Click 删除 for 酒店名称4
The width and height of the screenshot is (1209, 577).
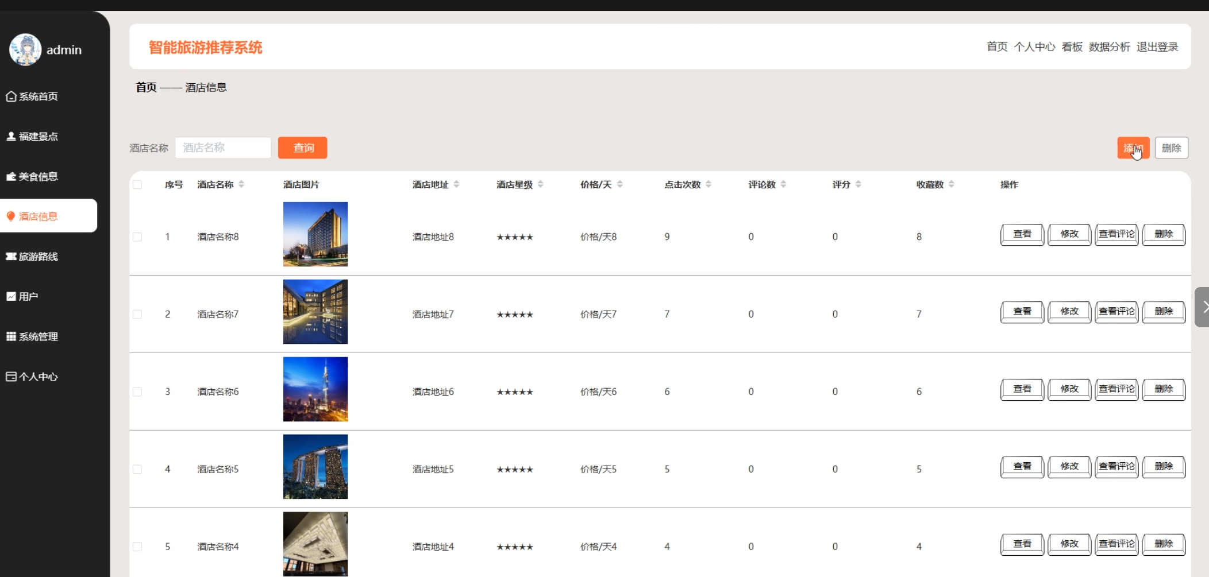click(x=1164, y=544)
